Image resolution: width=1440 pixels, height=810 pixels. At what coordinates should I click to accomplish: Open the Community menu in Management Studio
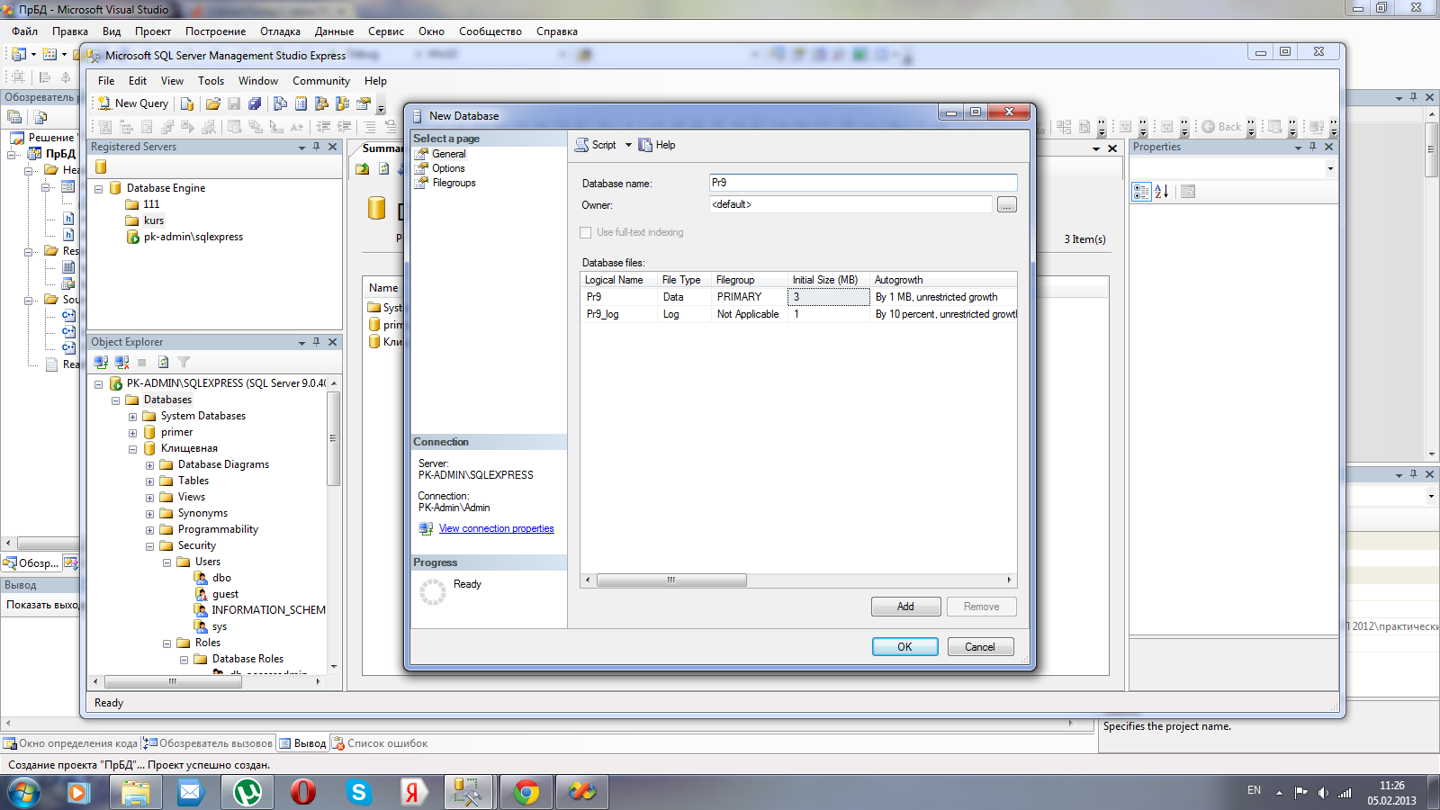coord(320,81)
